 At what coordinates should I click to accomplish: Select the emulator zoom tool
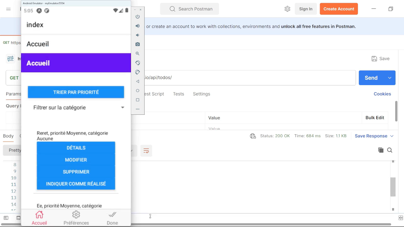tap(137, 53)
